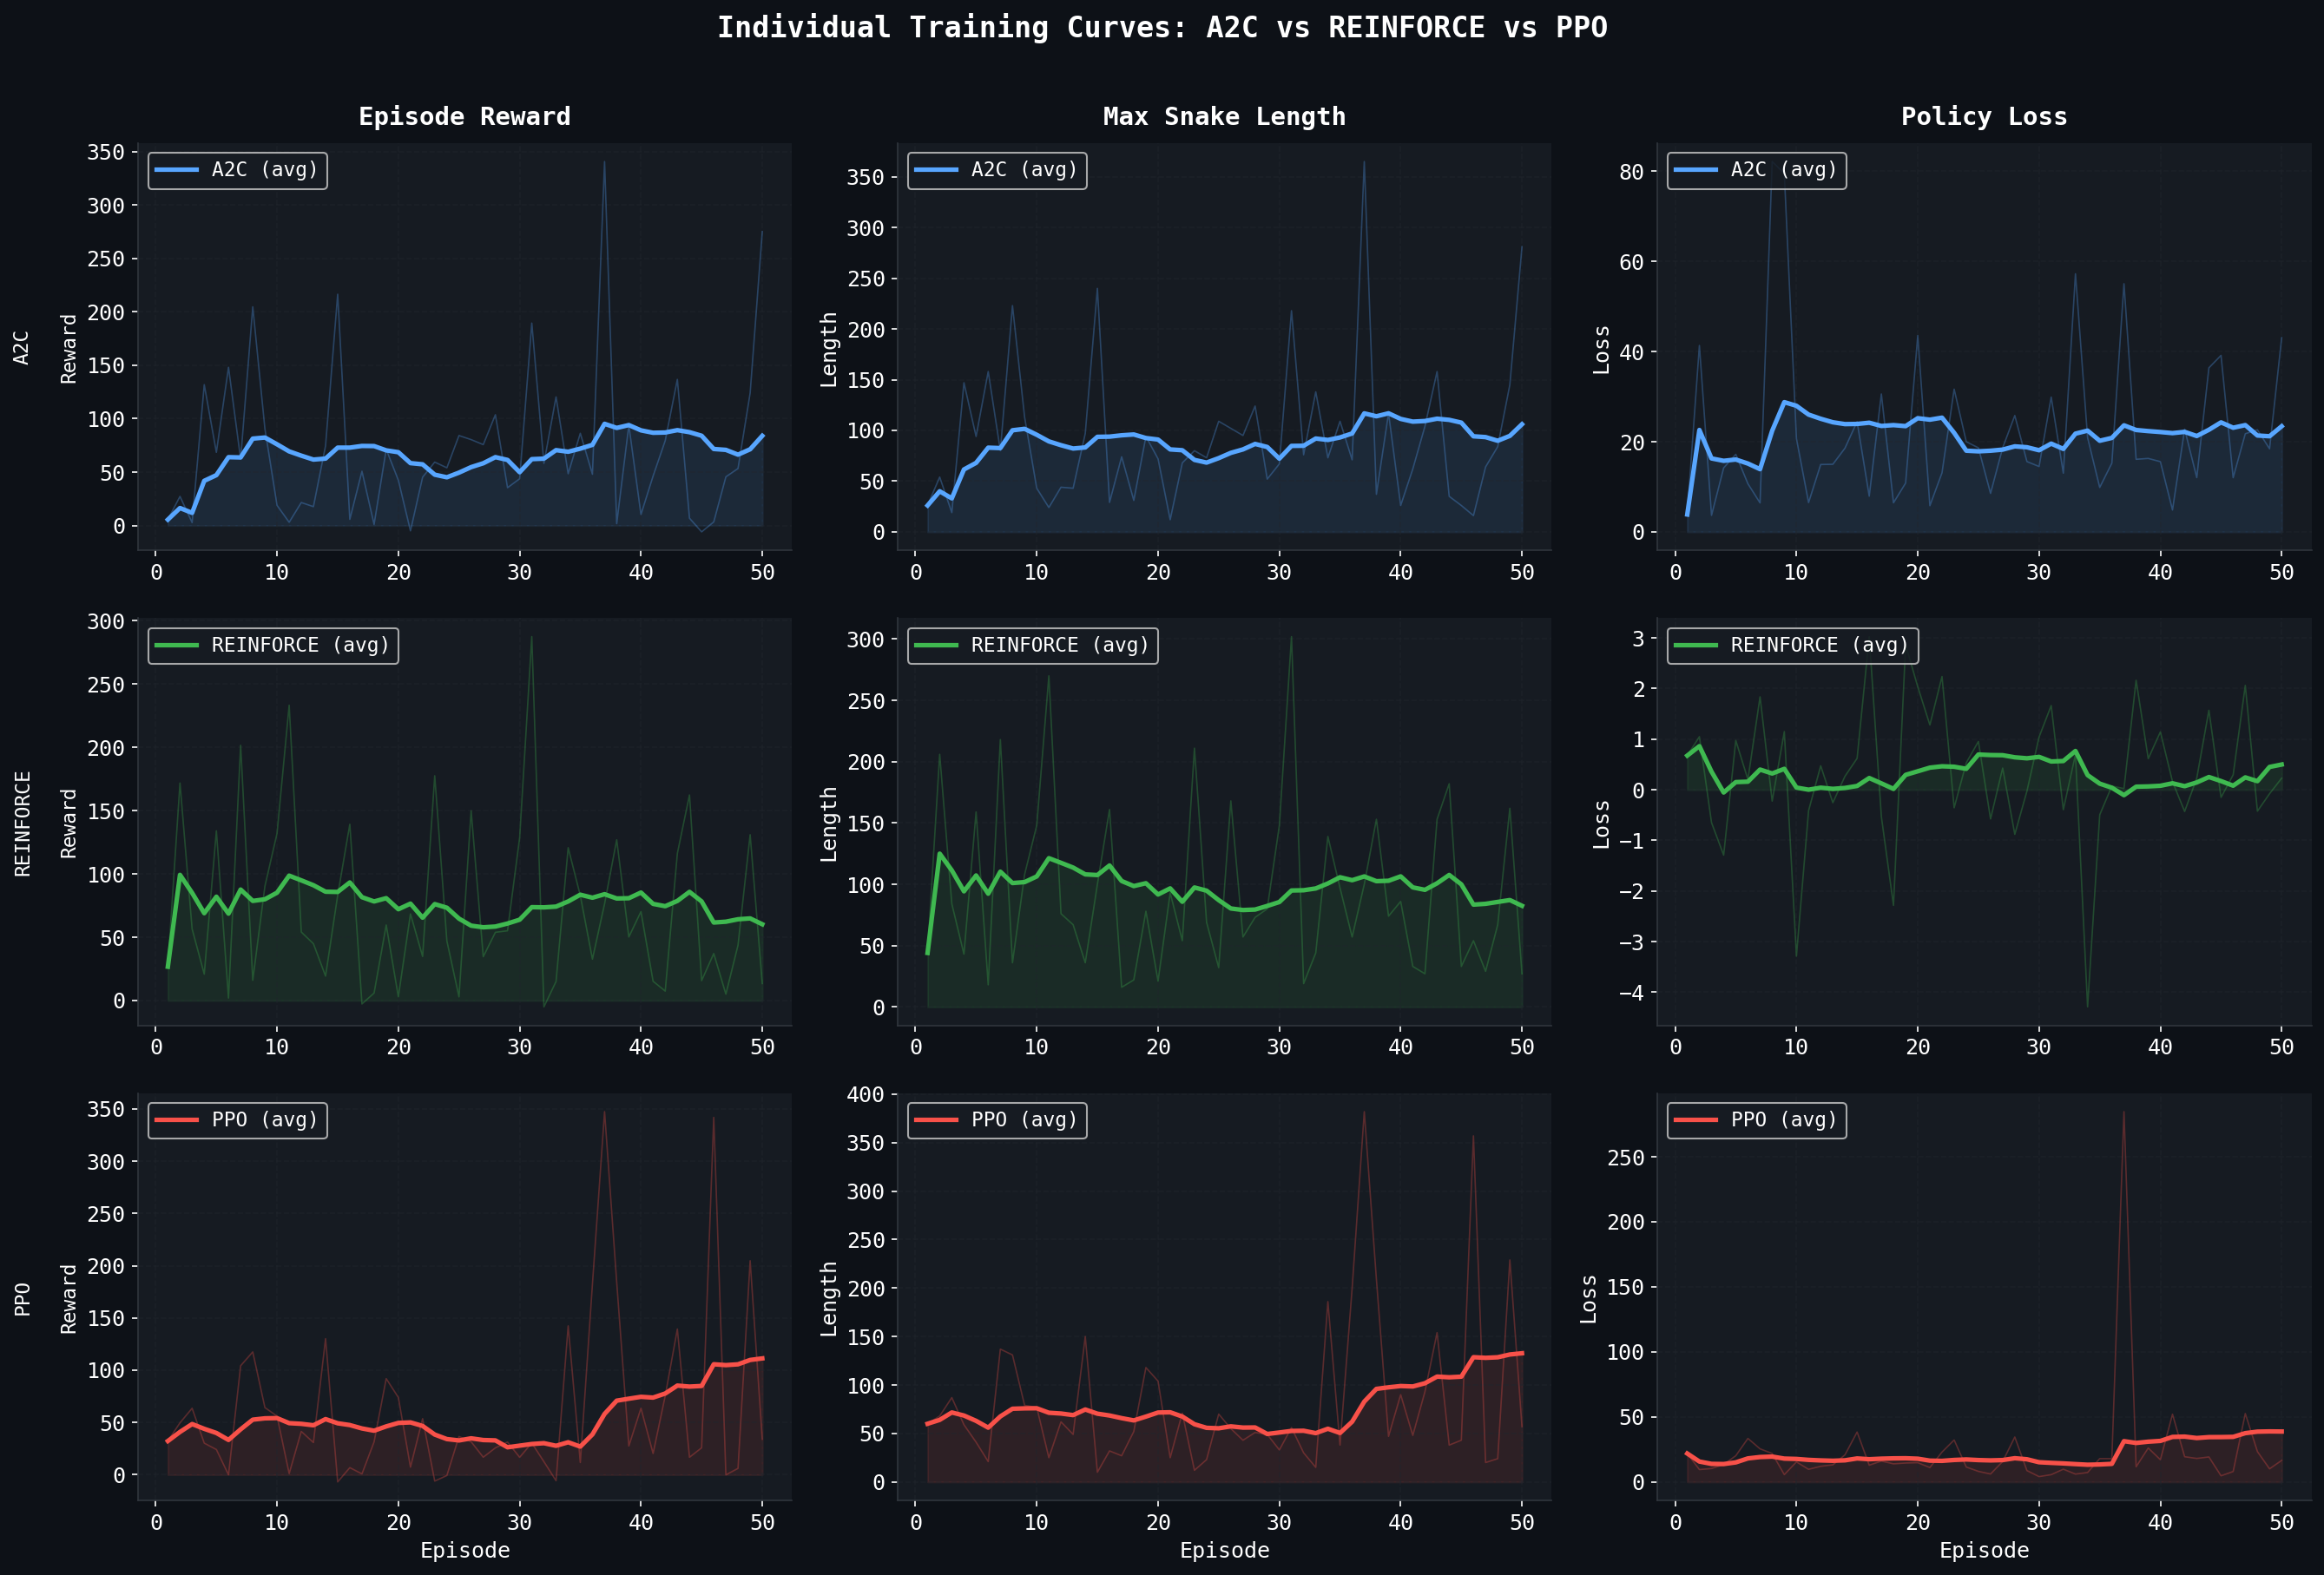Click the PPO (avg) legend in the Max Snake Length plot
This screenshot has width=2324, height=1575.
997,1120
